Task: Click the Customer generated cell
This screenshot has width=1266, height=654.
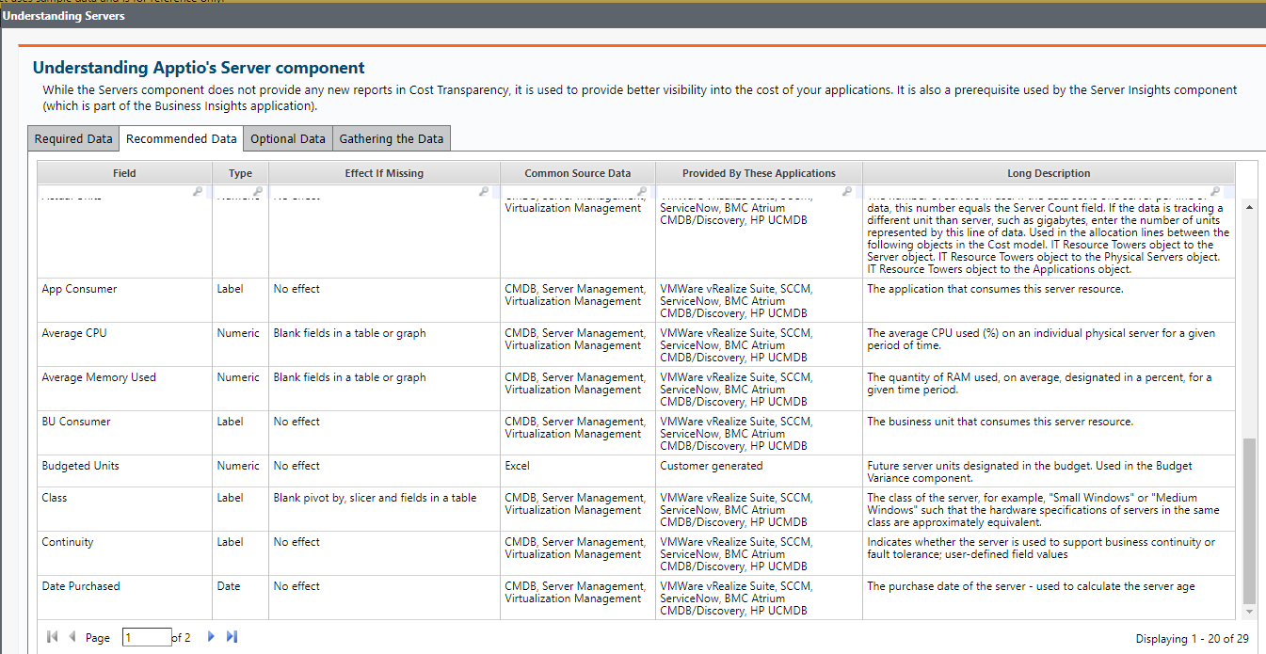Action: [x=760, y=471]
